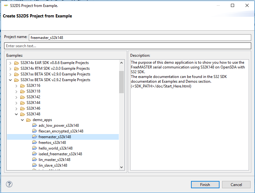255x193 pixels.
Task: Select the S32K144 tree label
Action: [x=33, y=103]
